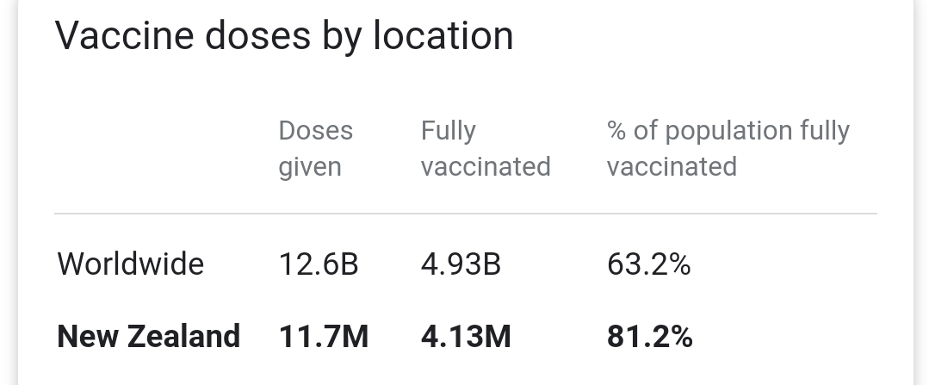This screenshot has height=385, width=929.
Task: Click the 11.7M New Zealand doses value
Action: click(x=324, y=337)
